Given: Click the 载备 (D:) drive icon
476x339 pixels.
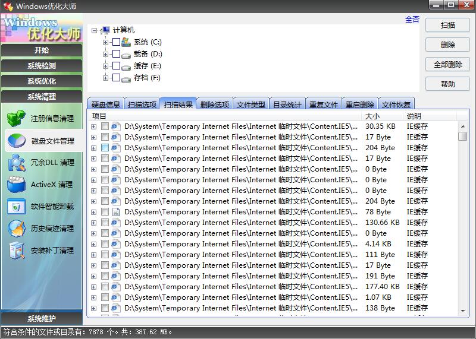Looking at the screenshot, I should pos(126,55).
